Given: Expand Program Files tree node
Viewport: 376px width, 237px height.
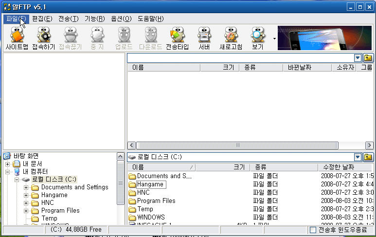Looking at the screenshot, I should pyautogui.click(x=26, y=211).
